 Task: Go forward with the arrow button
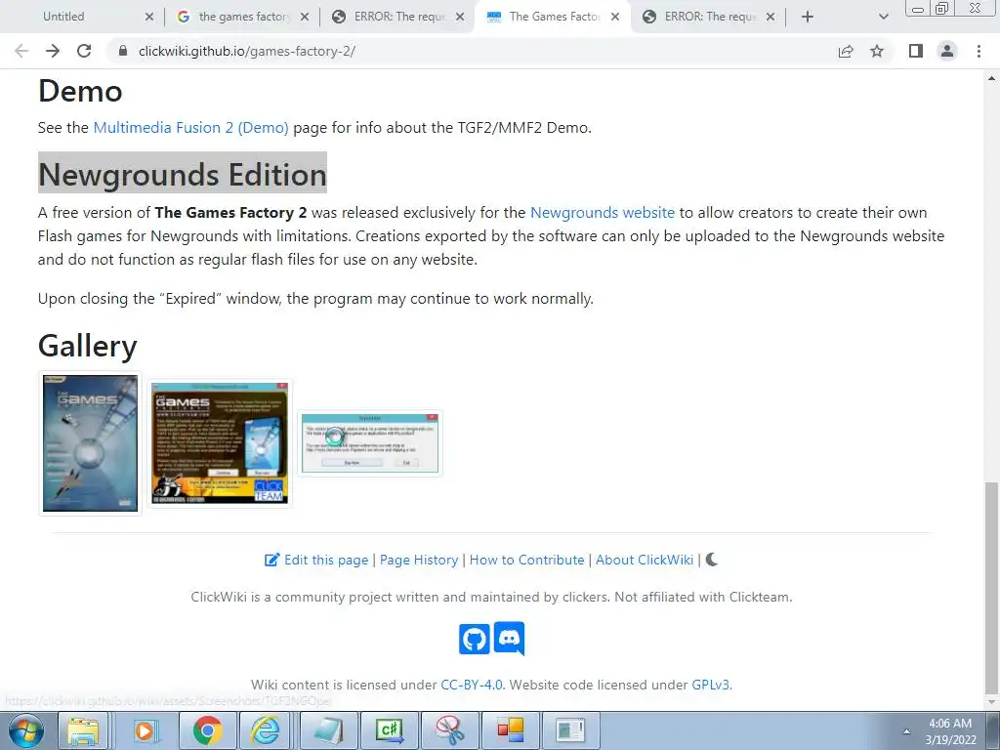click(53, 51)
